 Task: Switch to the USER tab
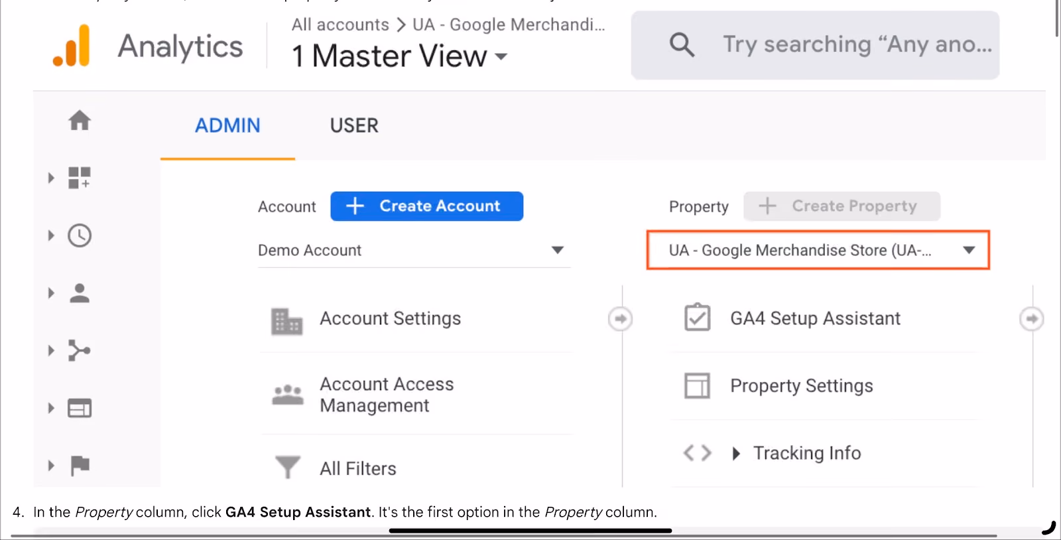pos(354,125)
